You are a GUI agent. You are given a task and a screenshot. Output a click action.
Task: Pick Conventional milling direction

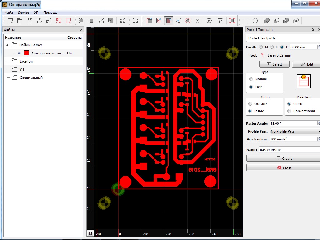tap(289, 111)
